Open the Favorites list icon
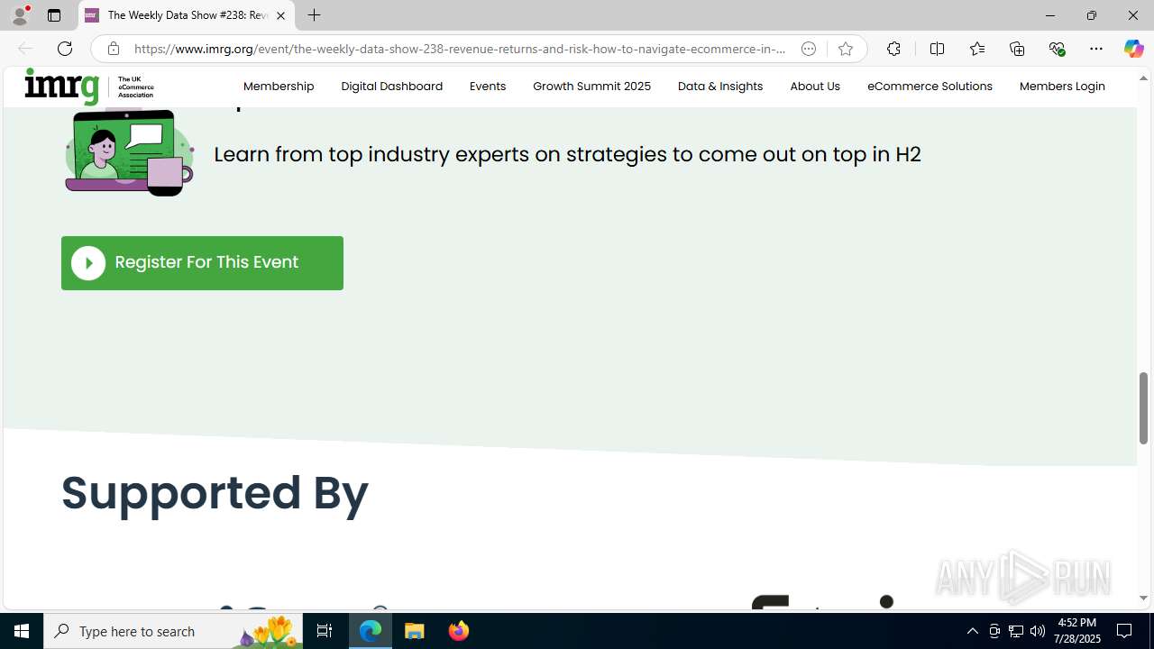Viewport: 1154px width, 649px height. point(976,49)
